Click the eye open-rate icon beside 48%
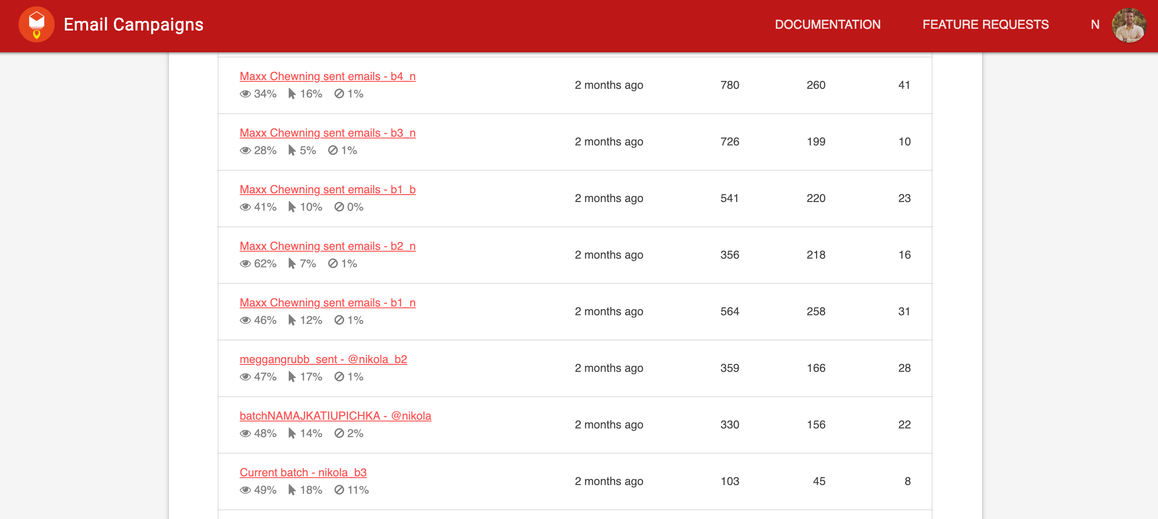The image size is (1158, 519). coord(245,434)
